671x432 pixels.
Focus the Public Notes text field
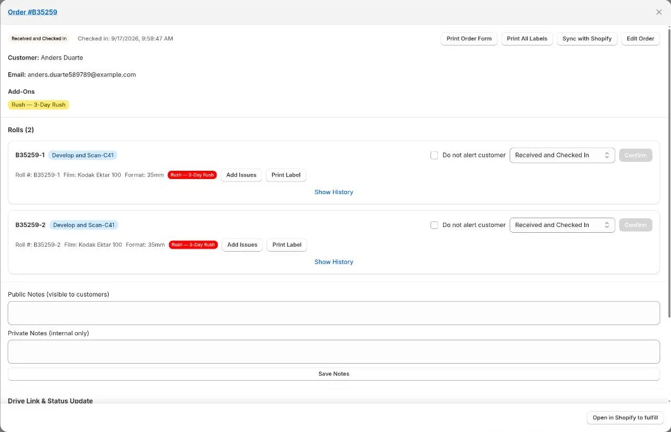(x=334, y=313)
